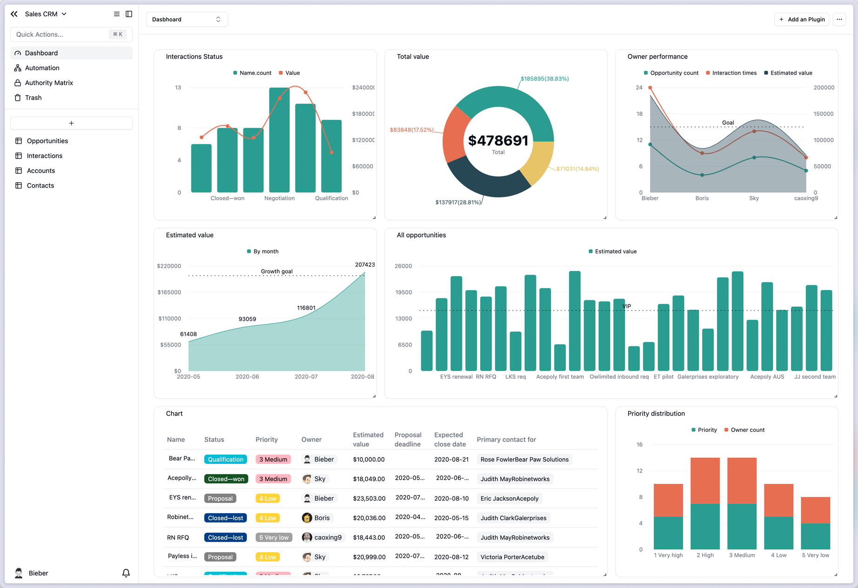Toggle the By month legend in Estimated value chart
Viewport: 858px width, 588px height.
[x=263, y=251]
